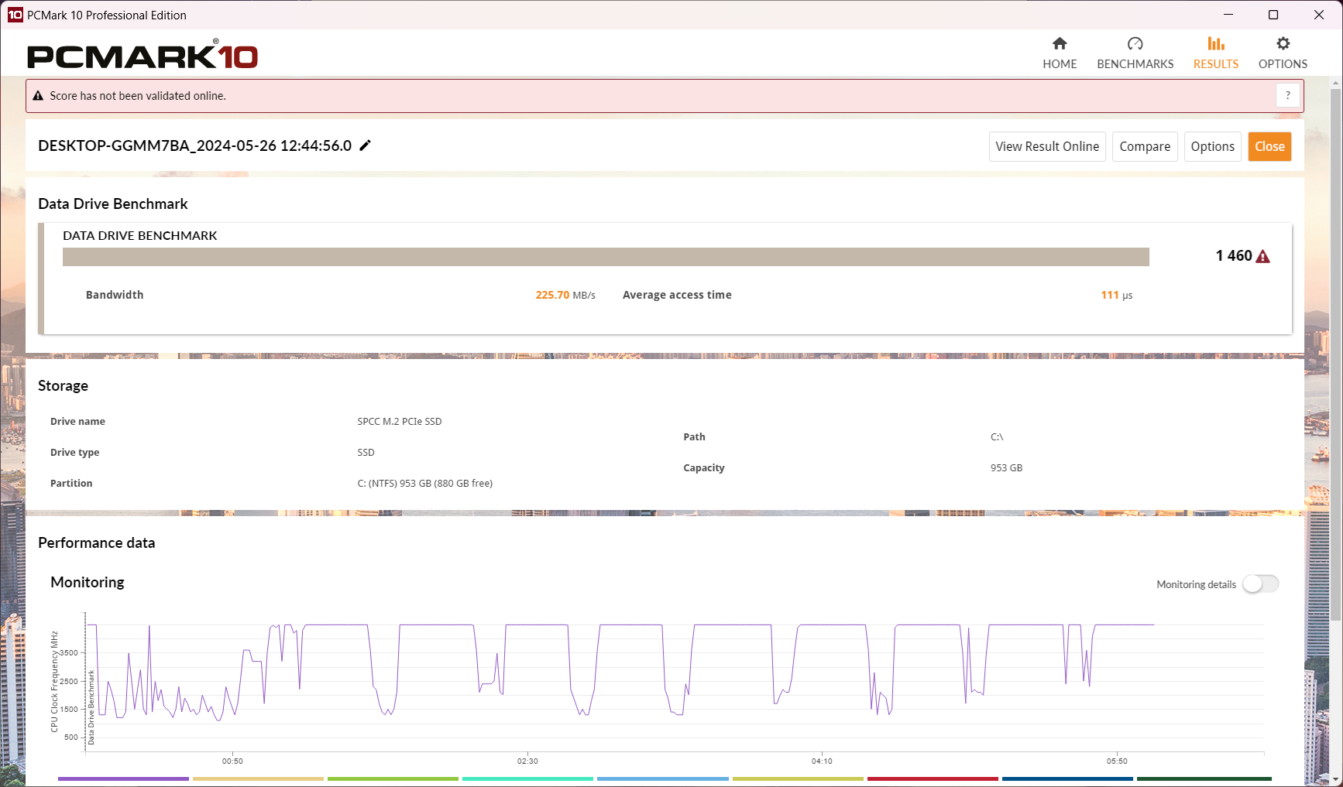Open the result Options button
1343x787 pixels.
(x=1212, y=146)
